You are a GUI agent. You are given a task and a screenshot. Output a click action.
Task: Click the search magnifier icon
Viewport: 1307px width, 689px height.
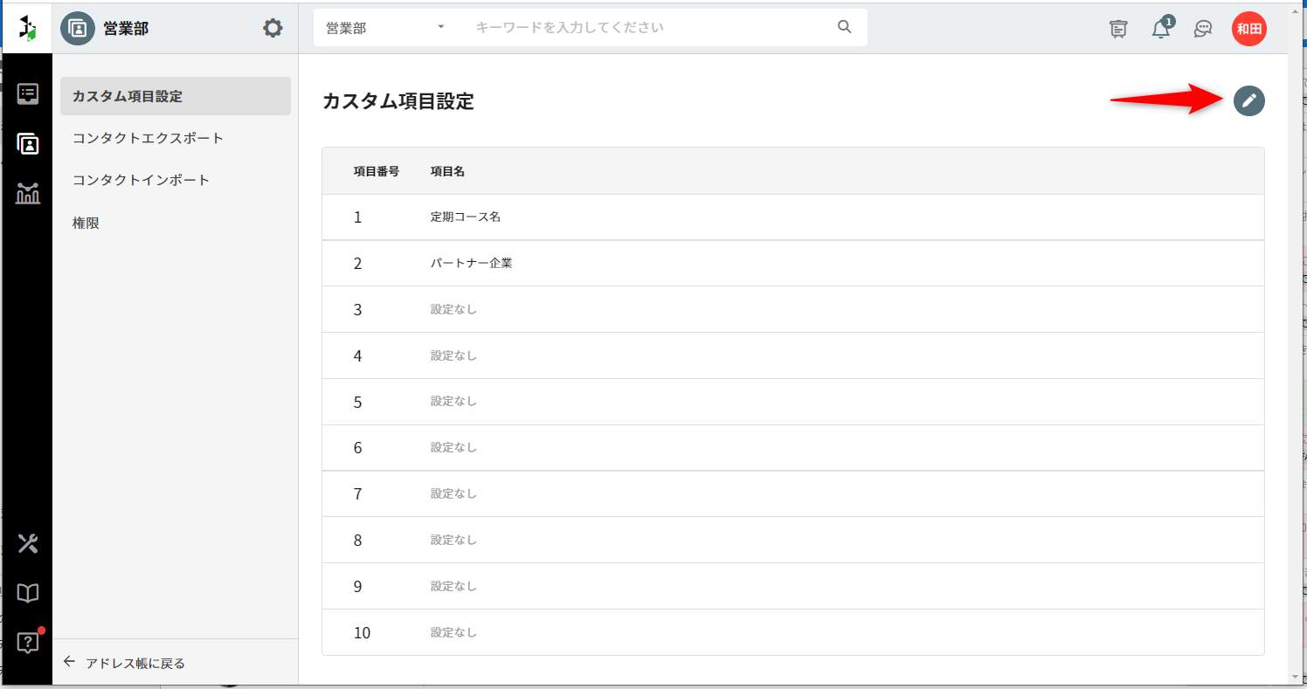[x=844, y=27]
